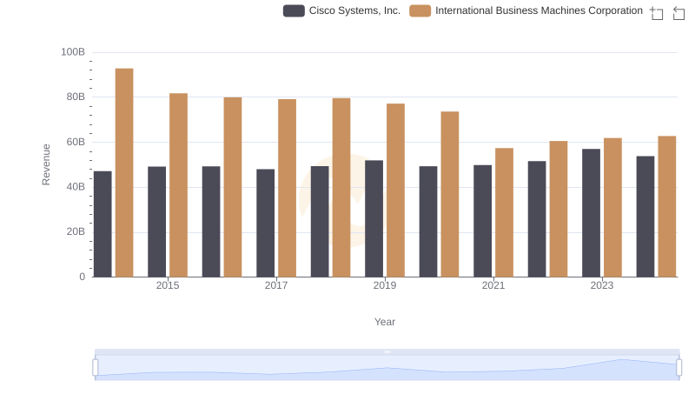The image size is (695, 401).
Task: Click the Year axis title
Action: point(385,322)
